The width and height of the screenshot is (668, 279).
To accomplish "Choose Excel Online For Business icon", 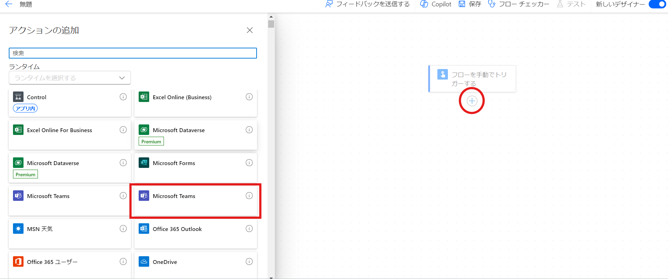I will (18, 130).
